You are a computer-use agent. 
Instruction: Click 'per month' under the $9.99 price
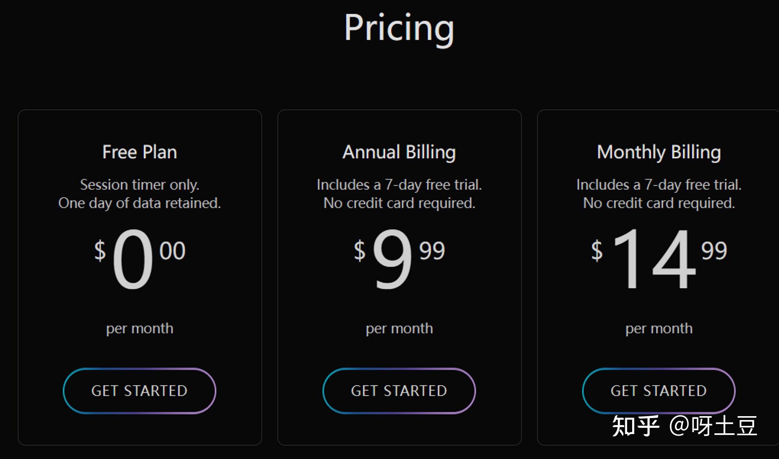(x=399, y=328)
